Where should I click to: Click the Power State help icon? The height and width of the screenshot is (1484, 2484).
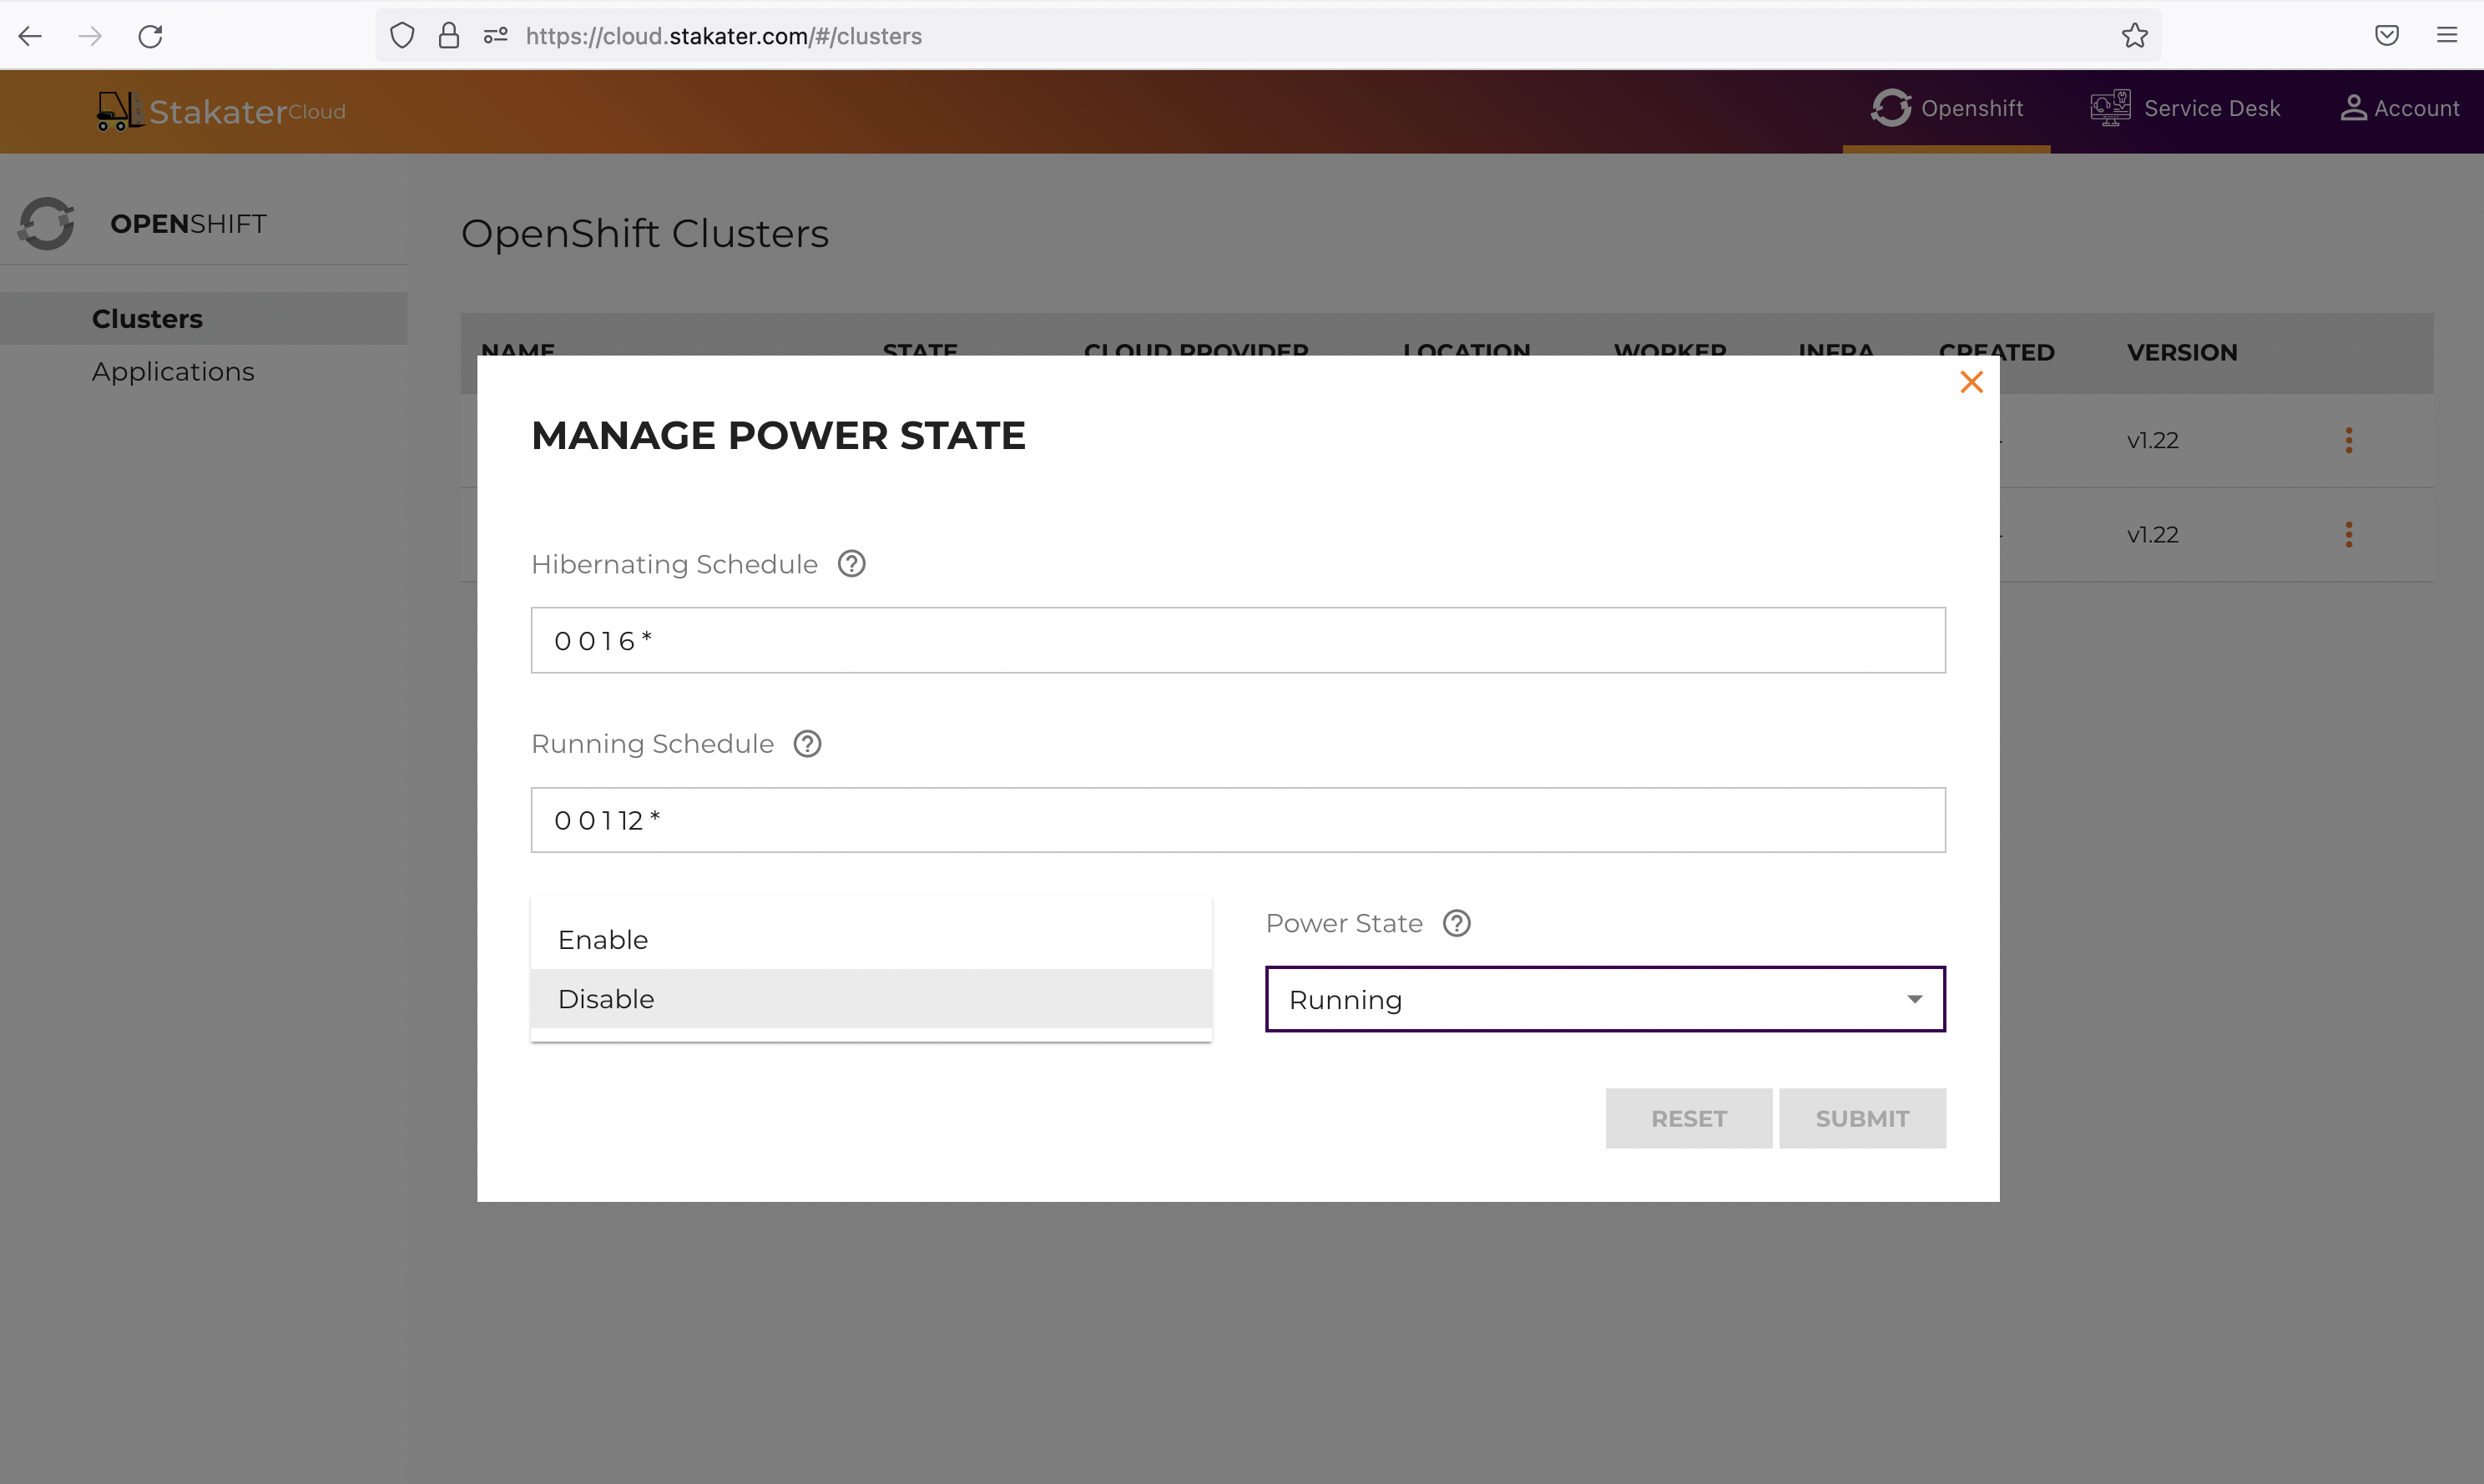(1457, 922)
